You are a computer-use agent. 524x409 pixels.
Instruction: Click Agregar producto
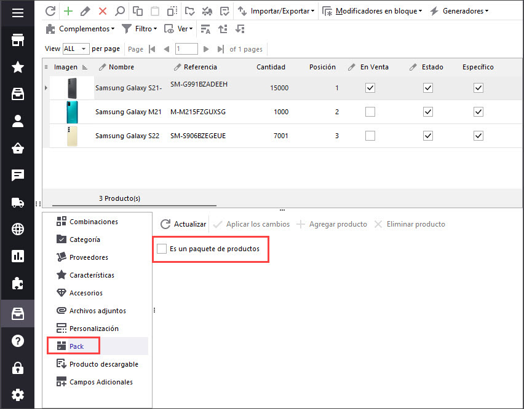point(332,224)
